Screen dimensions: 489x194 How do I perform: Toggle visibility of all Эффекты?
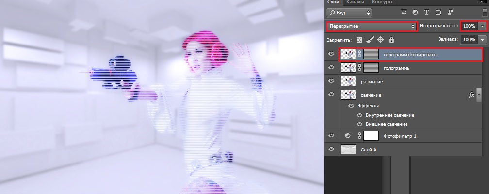351,105
